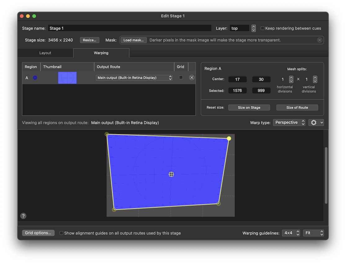Open the Warping guidelines 4×4 dropdown
Image resolution: width=346 pixels, height=263 pixels.
[291, 233]
